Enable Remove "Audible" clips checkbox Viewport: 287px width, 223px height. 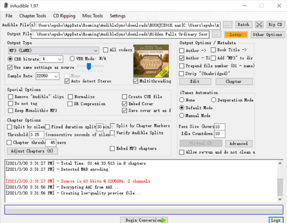tap(11, 97)
